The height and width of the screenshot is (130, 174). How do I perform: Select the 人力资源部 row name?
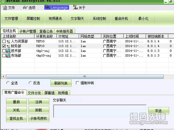coord(19,41)
